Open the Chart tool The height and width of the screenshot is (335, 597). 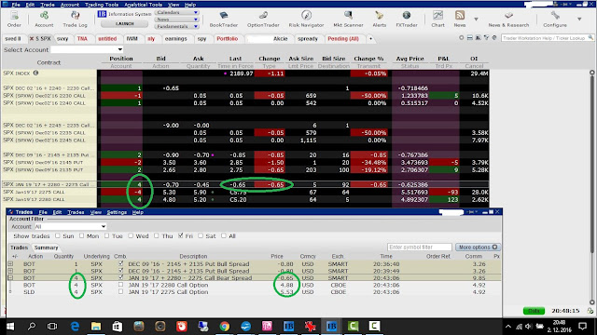pos(437,19)
